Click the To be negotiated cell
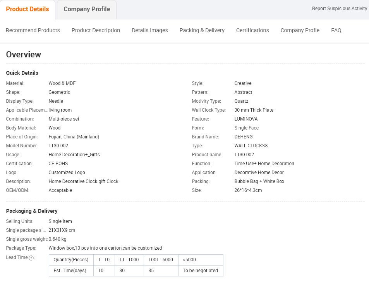369x283 pixels. tap(201, 271)
